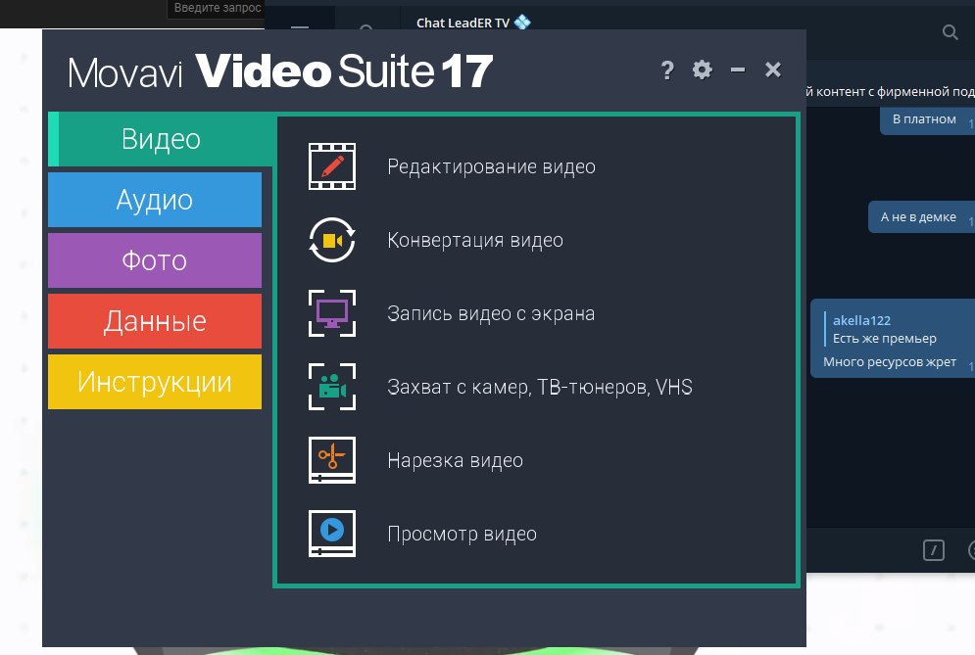Click the message 'Много ресурсов жрет'
Screen dimensions: 975x655
coord(889,361)
